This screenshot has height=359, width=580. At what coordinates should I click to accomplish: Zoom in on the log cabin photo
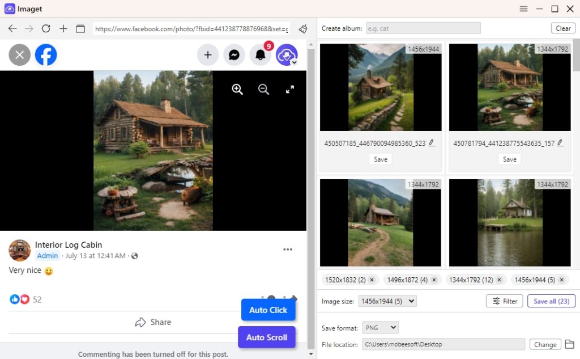tap(237, 89)
